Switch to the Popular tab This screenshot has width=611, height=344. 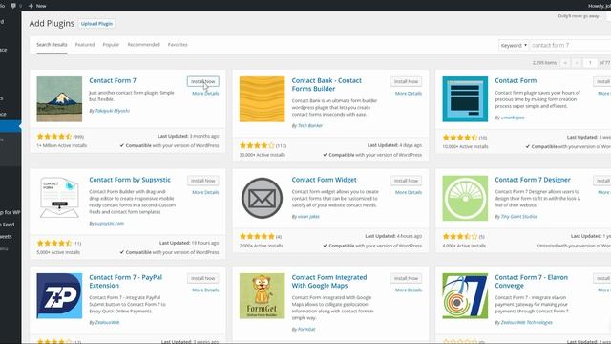(x=111, y=45)
